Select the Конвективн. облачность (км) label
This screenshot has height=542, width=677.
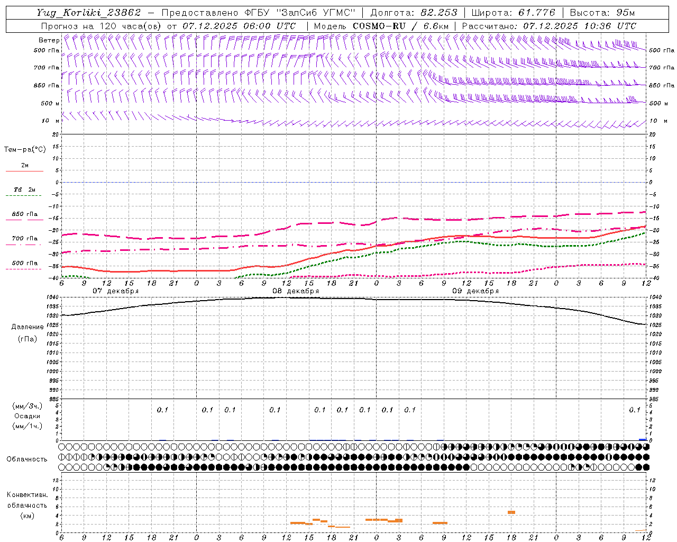(28, 505)
